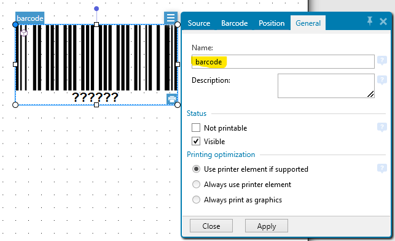
Task: Click the Apply button
Action: (266, 226)
